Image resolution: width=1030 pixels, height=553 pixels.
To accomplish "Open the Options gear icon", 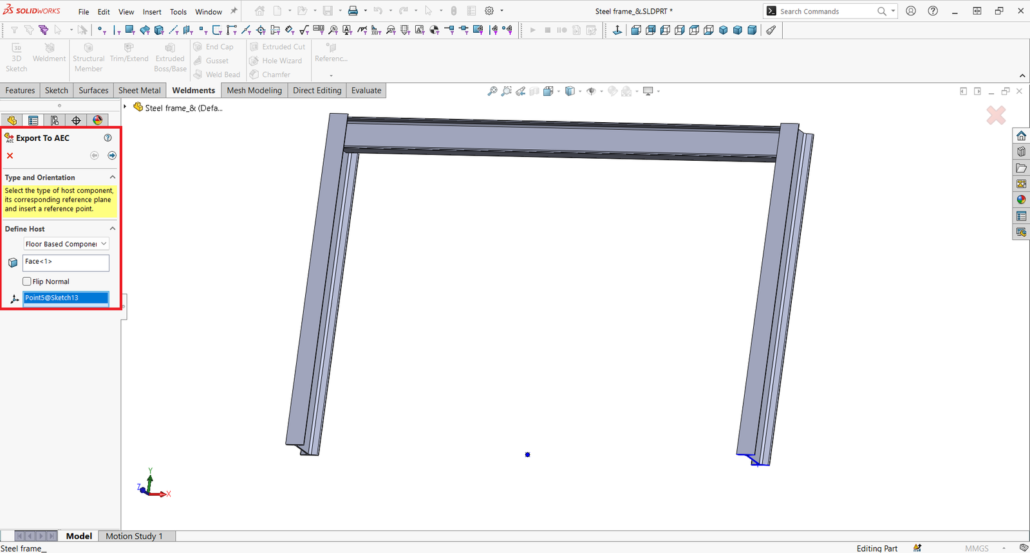I will coord(489,11).
